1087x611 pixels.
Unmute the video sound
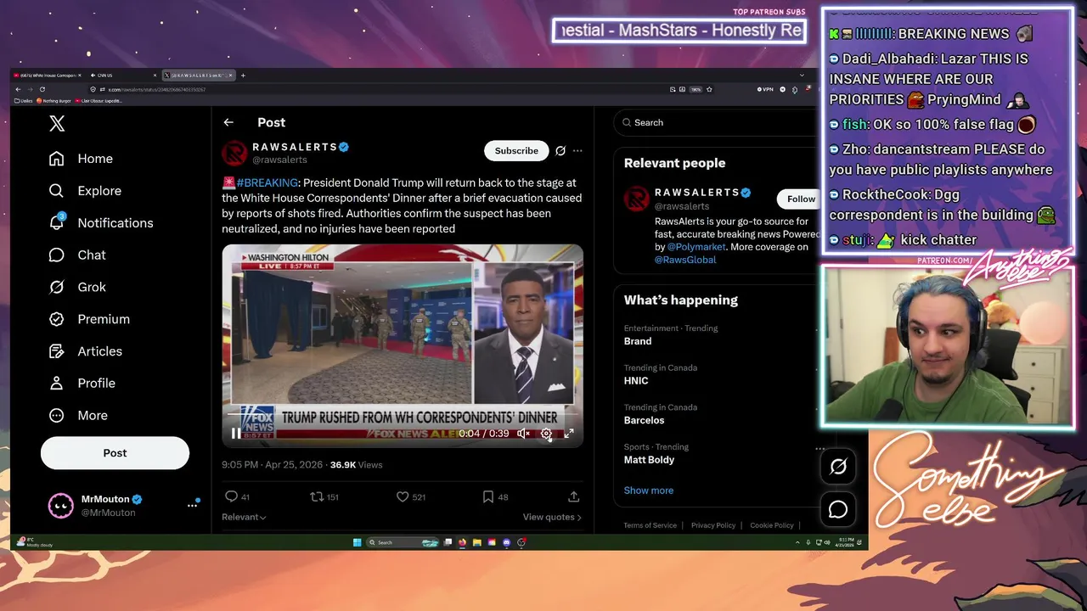[523, 434]
